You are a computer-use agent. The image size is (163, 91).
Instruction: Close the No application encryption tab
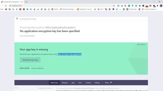22,2
